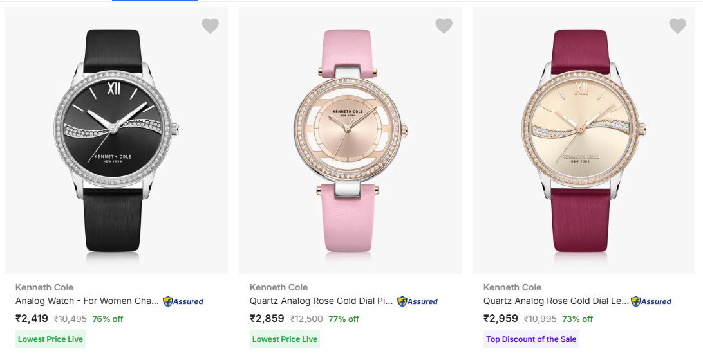
Task: Click Kenneth Cole brand name above ₹2,419 watch
Action: coord(44,287)
